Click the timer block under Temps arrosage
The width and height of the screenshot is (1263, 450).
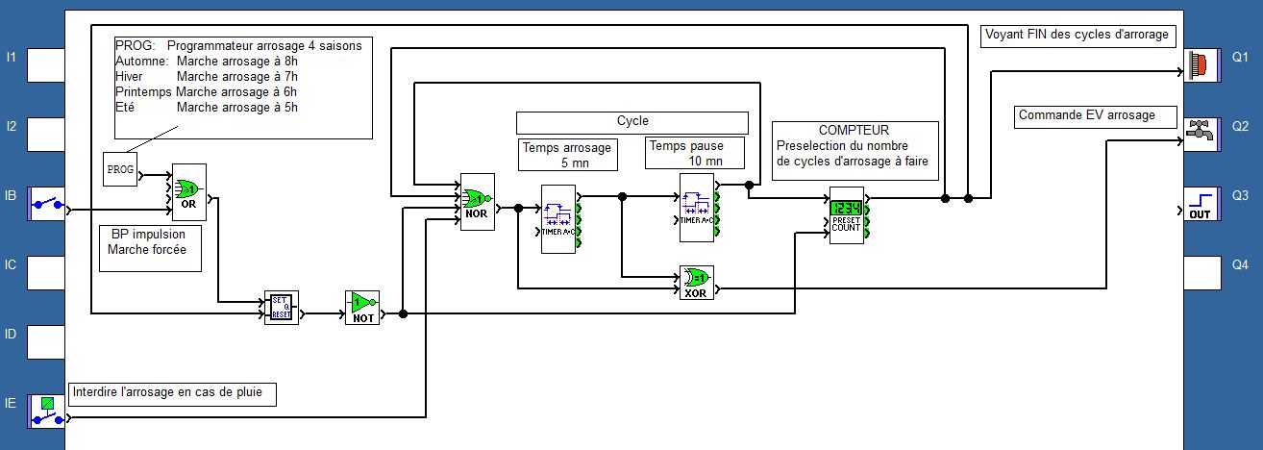point(557,212)
